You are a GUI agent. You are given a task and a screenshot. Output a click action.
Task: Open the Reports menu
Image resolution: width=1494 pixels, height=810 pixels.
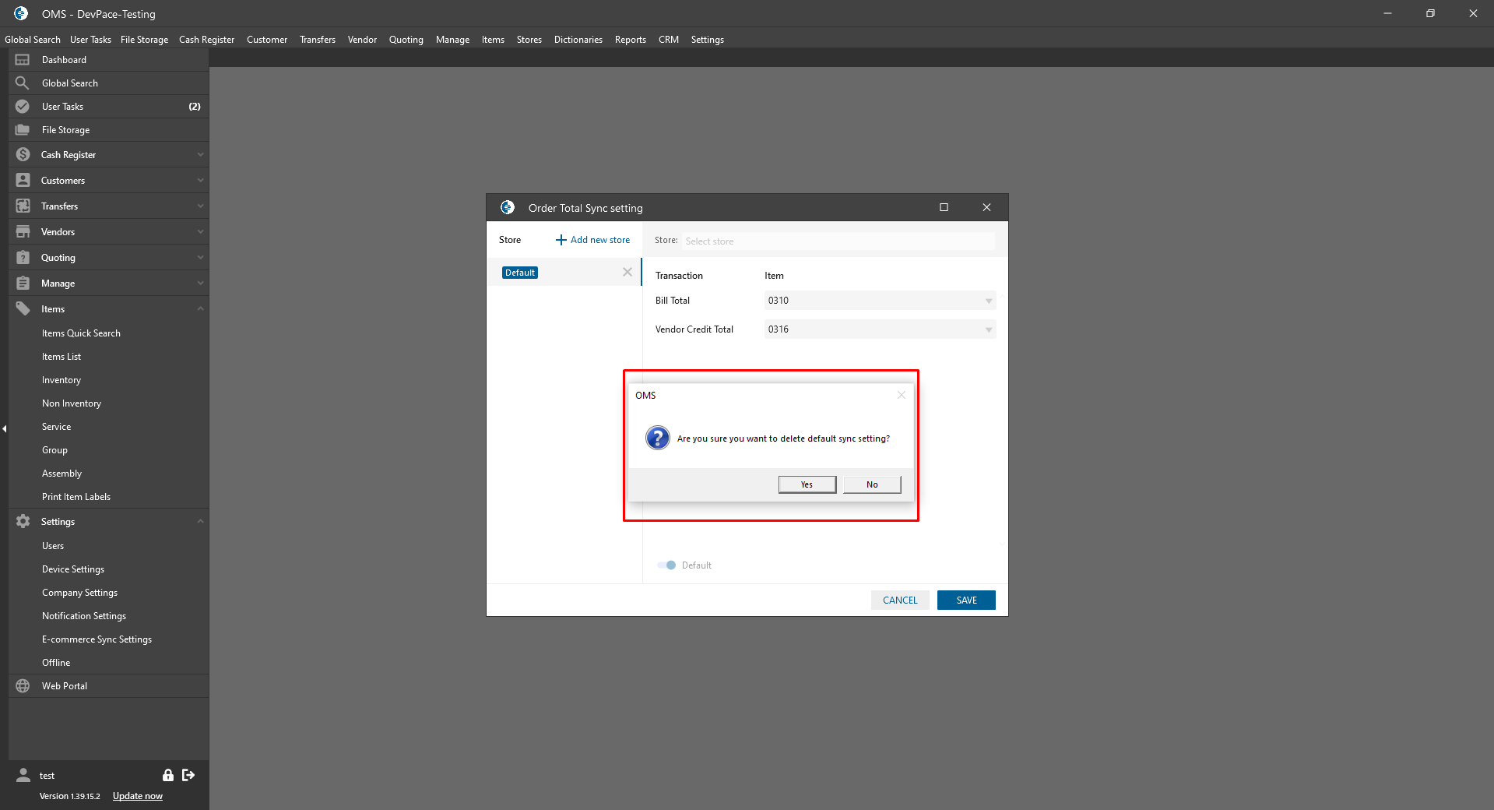(x=631, y=40)
